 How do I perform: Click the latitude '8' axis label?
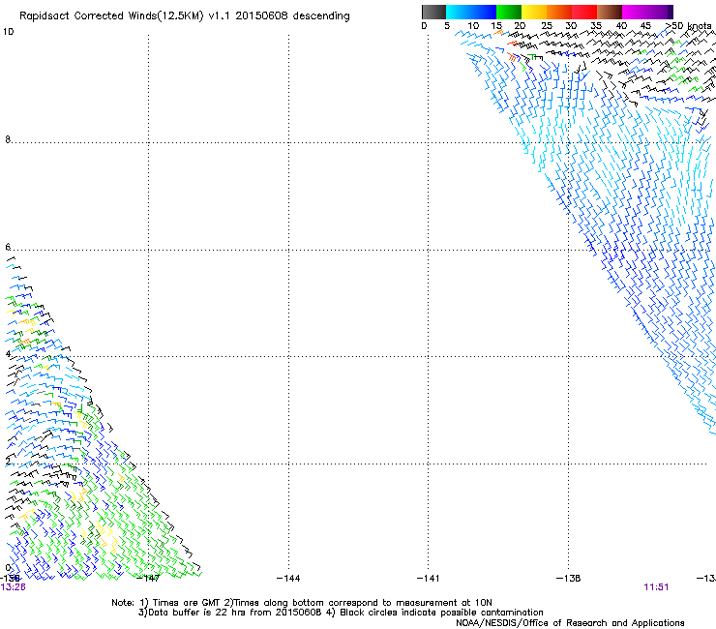pyautogui.click(x=8, y=139)
